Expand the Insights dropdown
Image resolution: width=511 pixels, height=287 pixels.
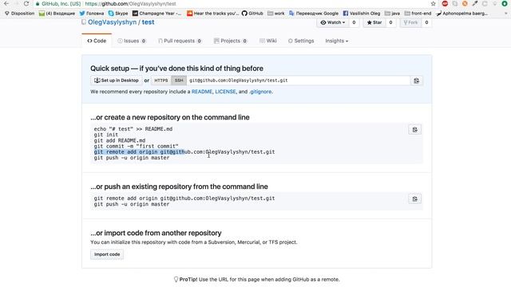click(x=337, y=41)
